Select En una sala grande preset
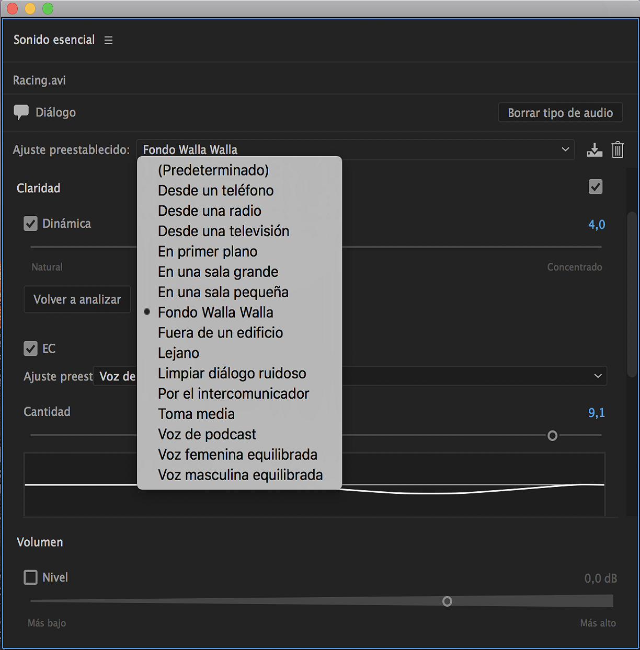The height and width of the screenshot is (650, 640). pyautogui.click(x=239, y=272)
